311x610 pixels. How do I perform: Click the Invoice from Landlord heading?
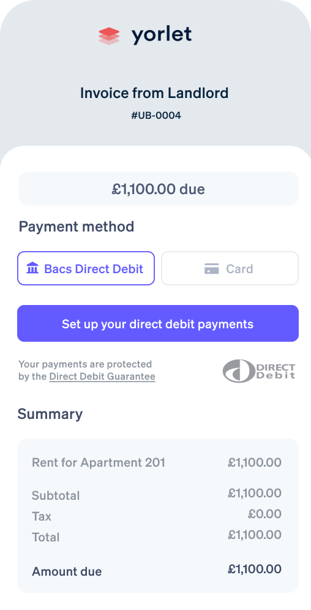[154, 93]
